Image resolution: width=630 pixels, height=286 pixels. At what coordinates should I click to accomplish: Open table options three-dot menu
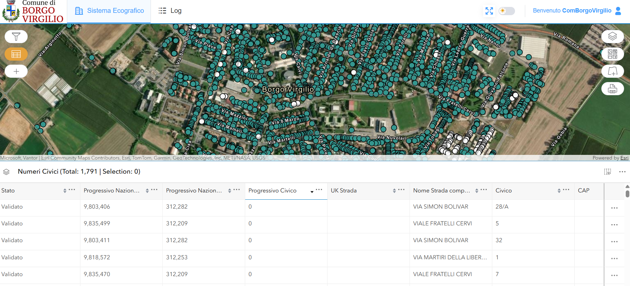point(622,172)
